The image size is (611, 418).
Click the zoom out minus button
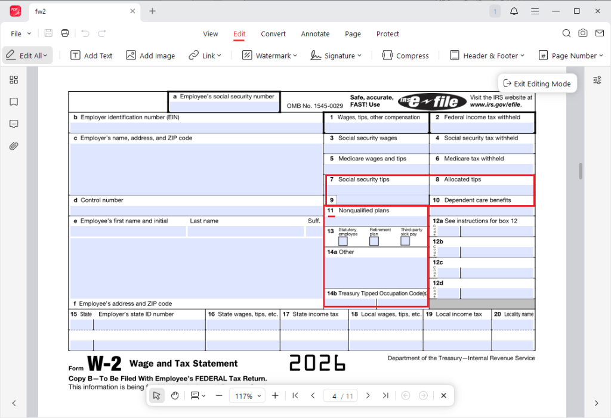coord(218,396)
